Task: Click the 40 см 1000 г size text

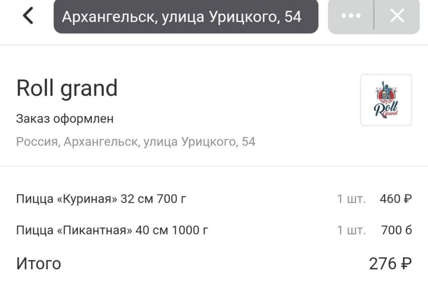Action: (x=172, y=230)
